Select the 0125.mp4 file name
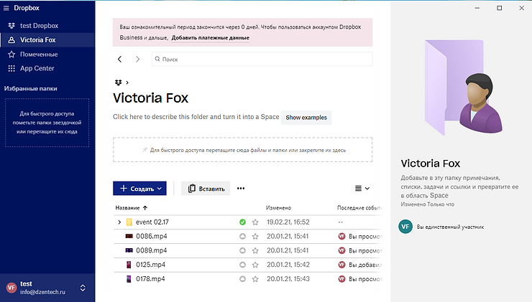Screen dimensions: 532x302 tap(151, 265)
